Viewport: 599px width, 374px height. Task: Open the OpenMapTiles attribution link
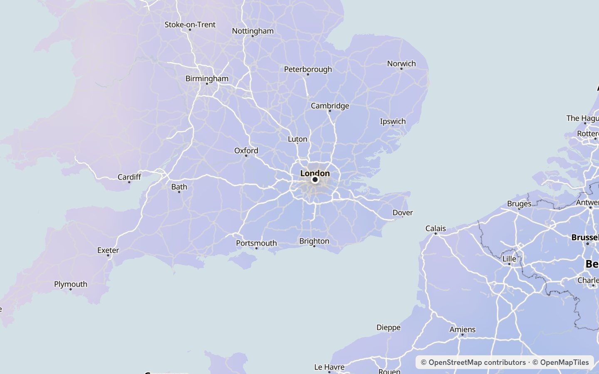pyautogui.click(x=561, y=362)
